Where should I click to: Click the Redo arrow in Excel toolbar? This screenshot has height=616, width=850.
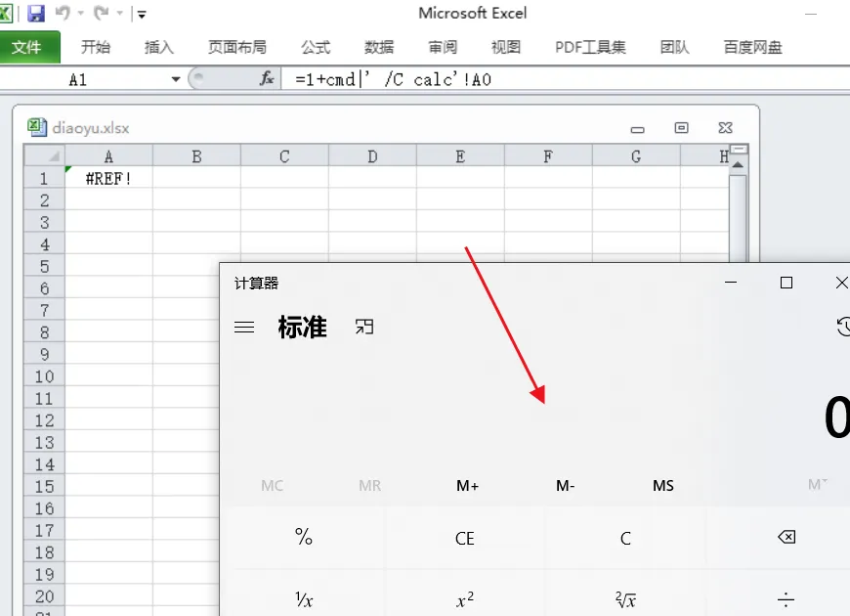click(102, 13)
